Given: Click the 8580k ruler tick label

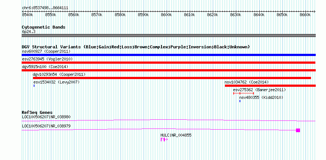Looking at the screenshot, I should pos(120,15).
